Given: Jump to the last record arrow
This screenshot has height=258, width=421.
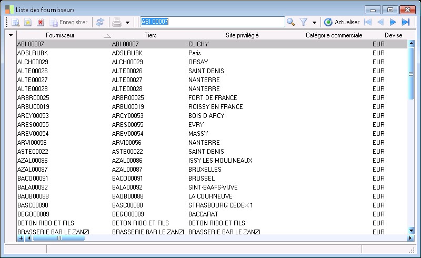Looking at the screenshot, I should coord(405,22).
